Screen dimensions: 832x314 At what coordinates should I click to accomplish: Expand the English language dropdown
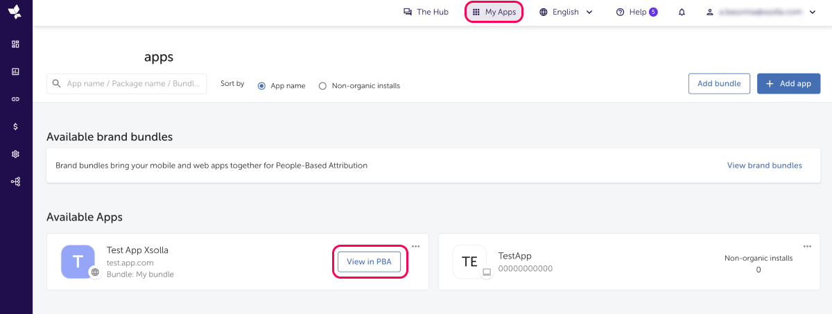pos(566,12)
